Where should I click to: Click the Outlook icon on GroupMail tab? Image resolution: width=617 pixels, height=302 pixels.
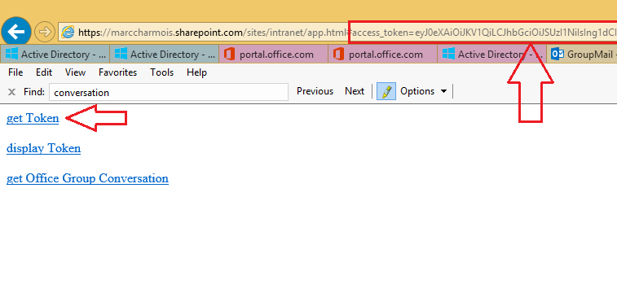tap(558, 54)
